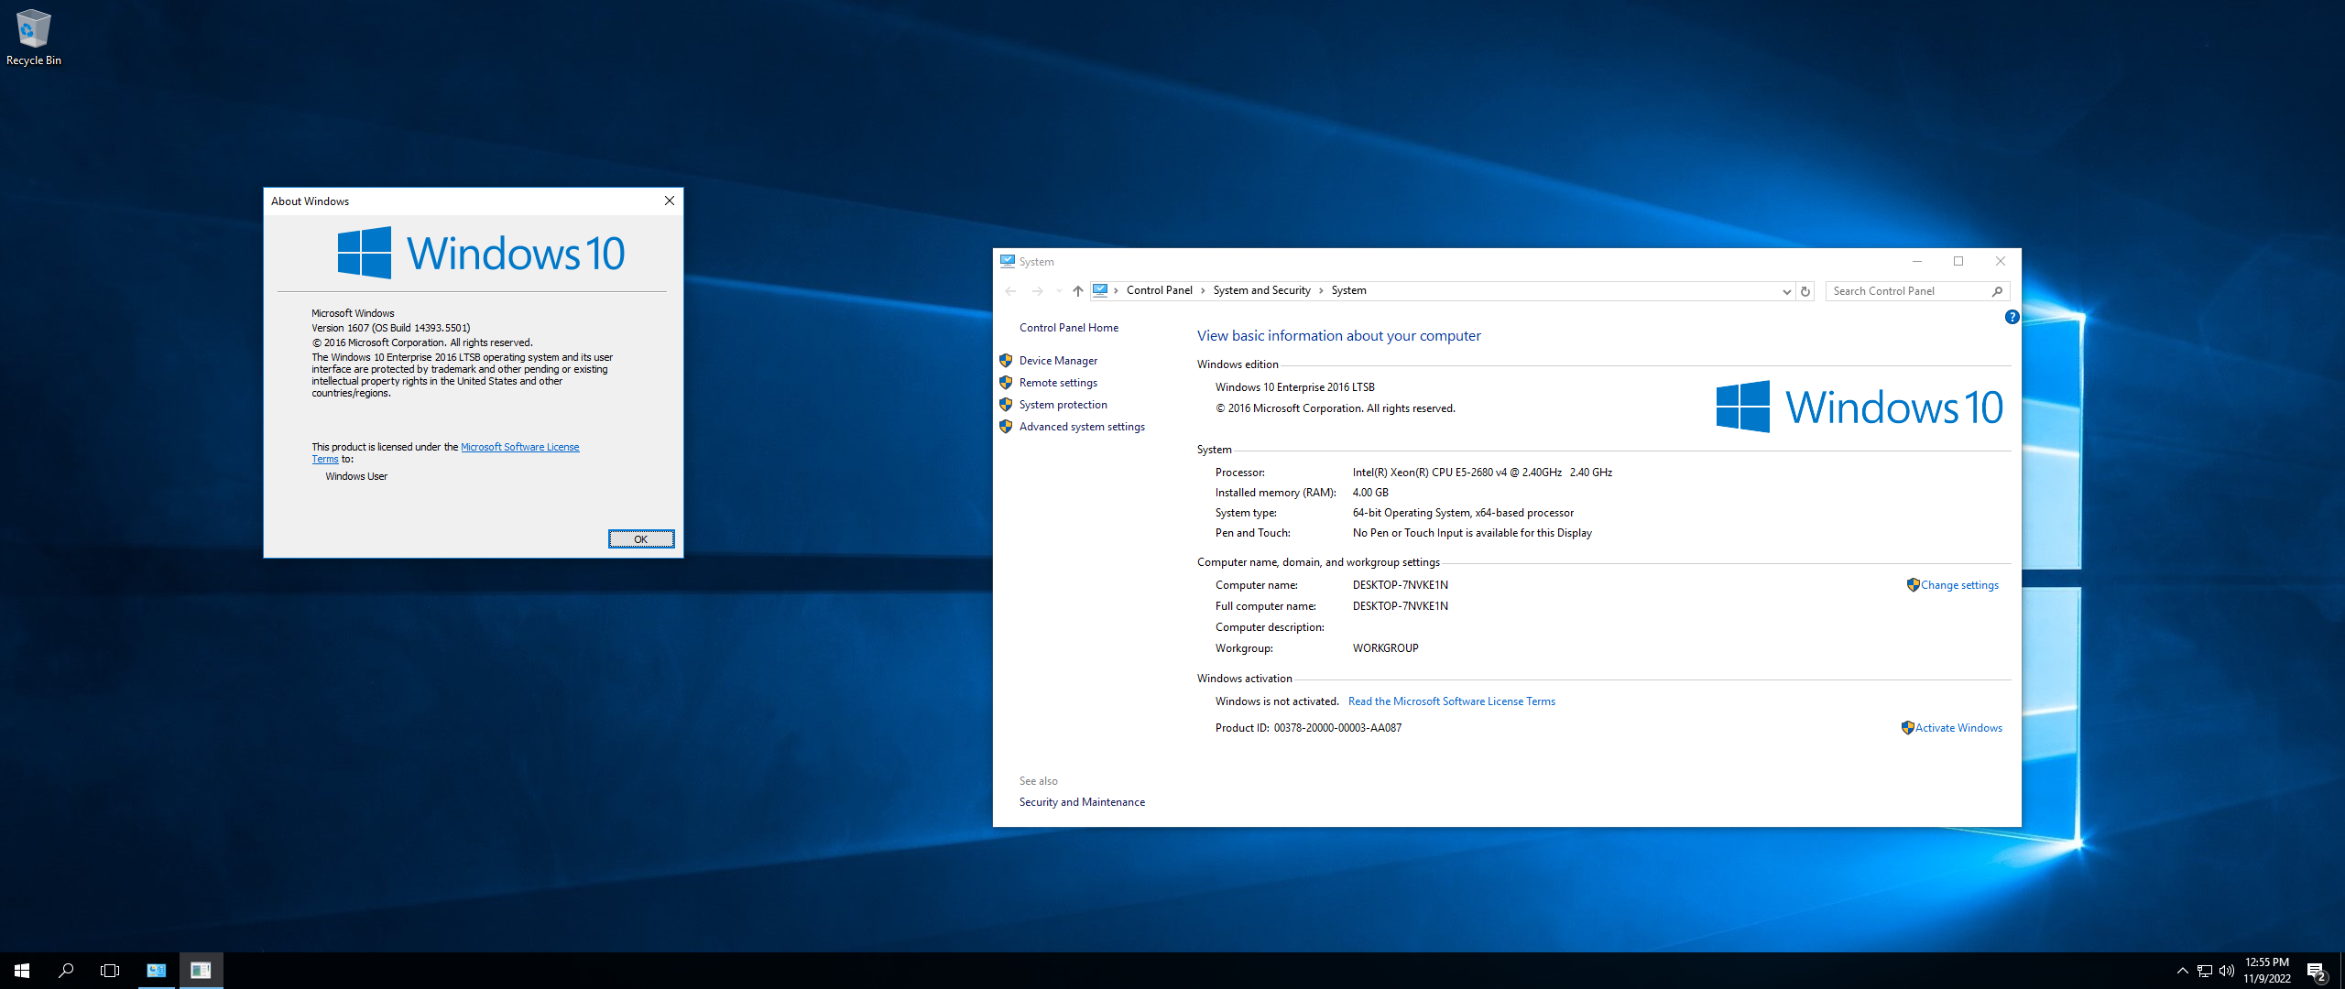The image size is (2345, 989).
Task: Open Security and Maintenance link
Action: (1082, 802)
